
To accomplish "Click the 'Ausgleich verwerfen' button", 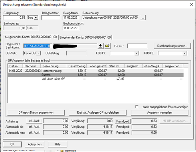I will pyautogui.click(x=160, y=113).
